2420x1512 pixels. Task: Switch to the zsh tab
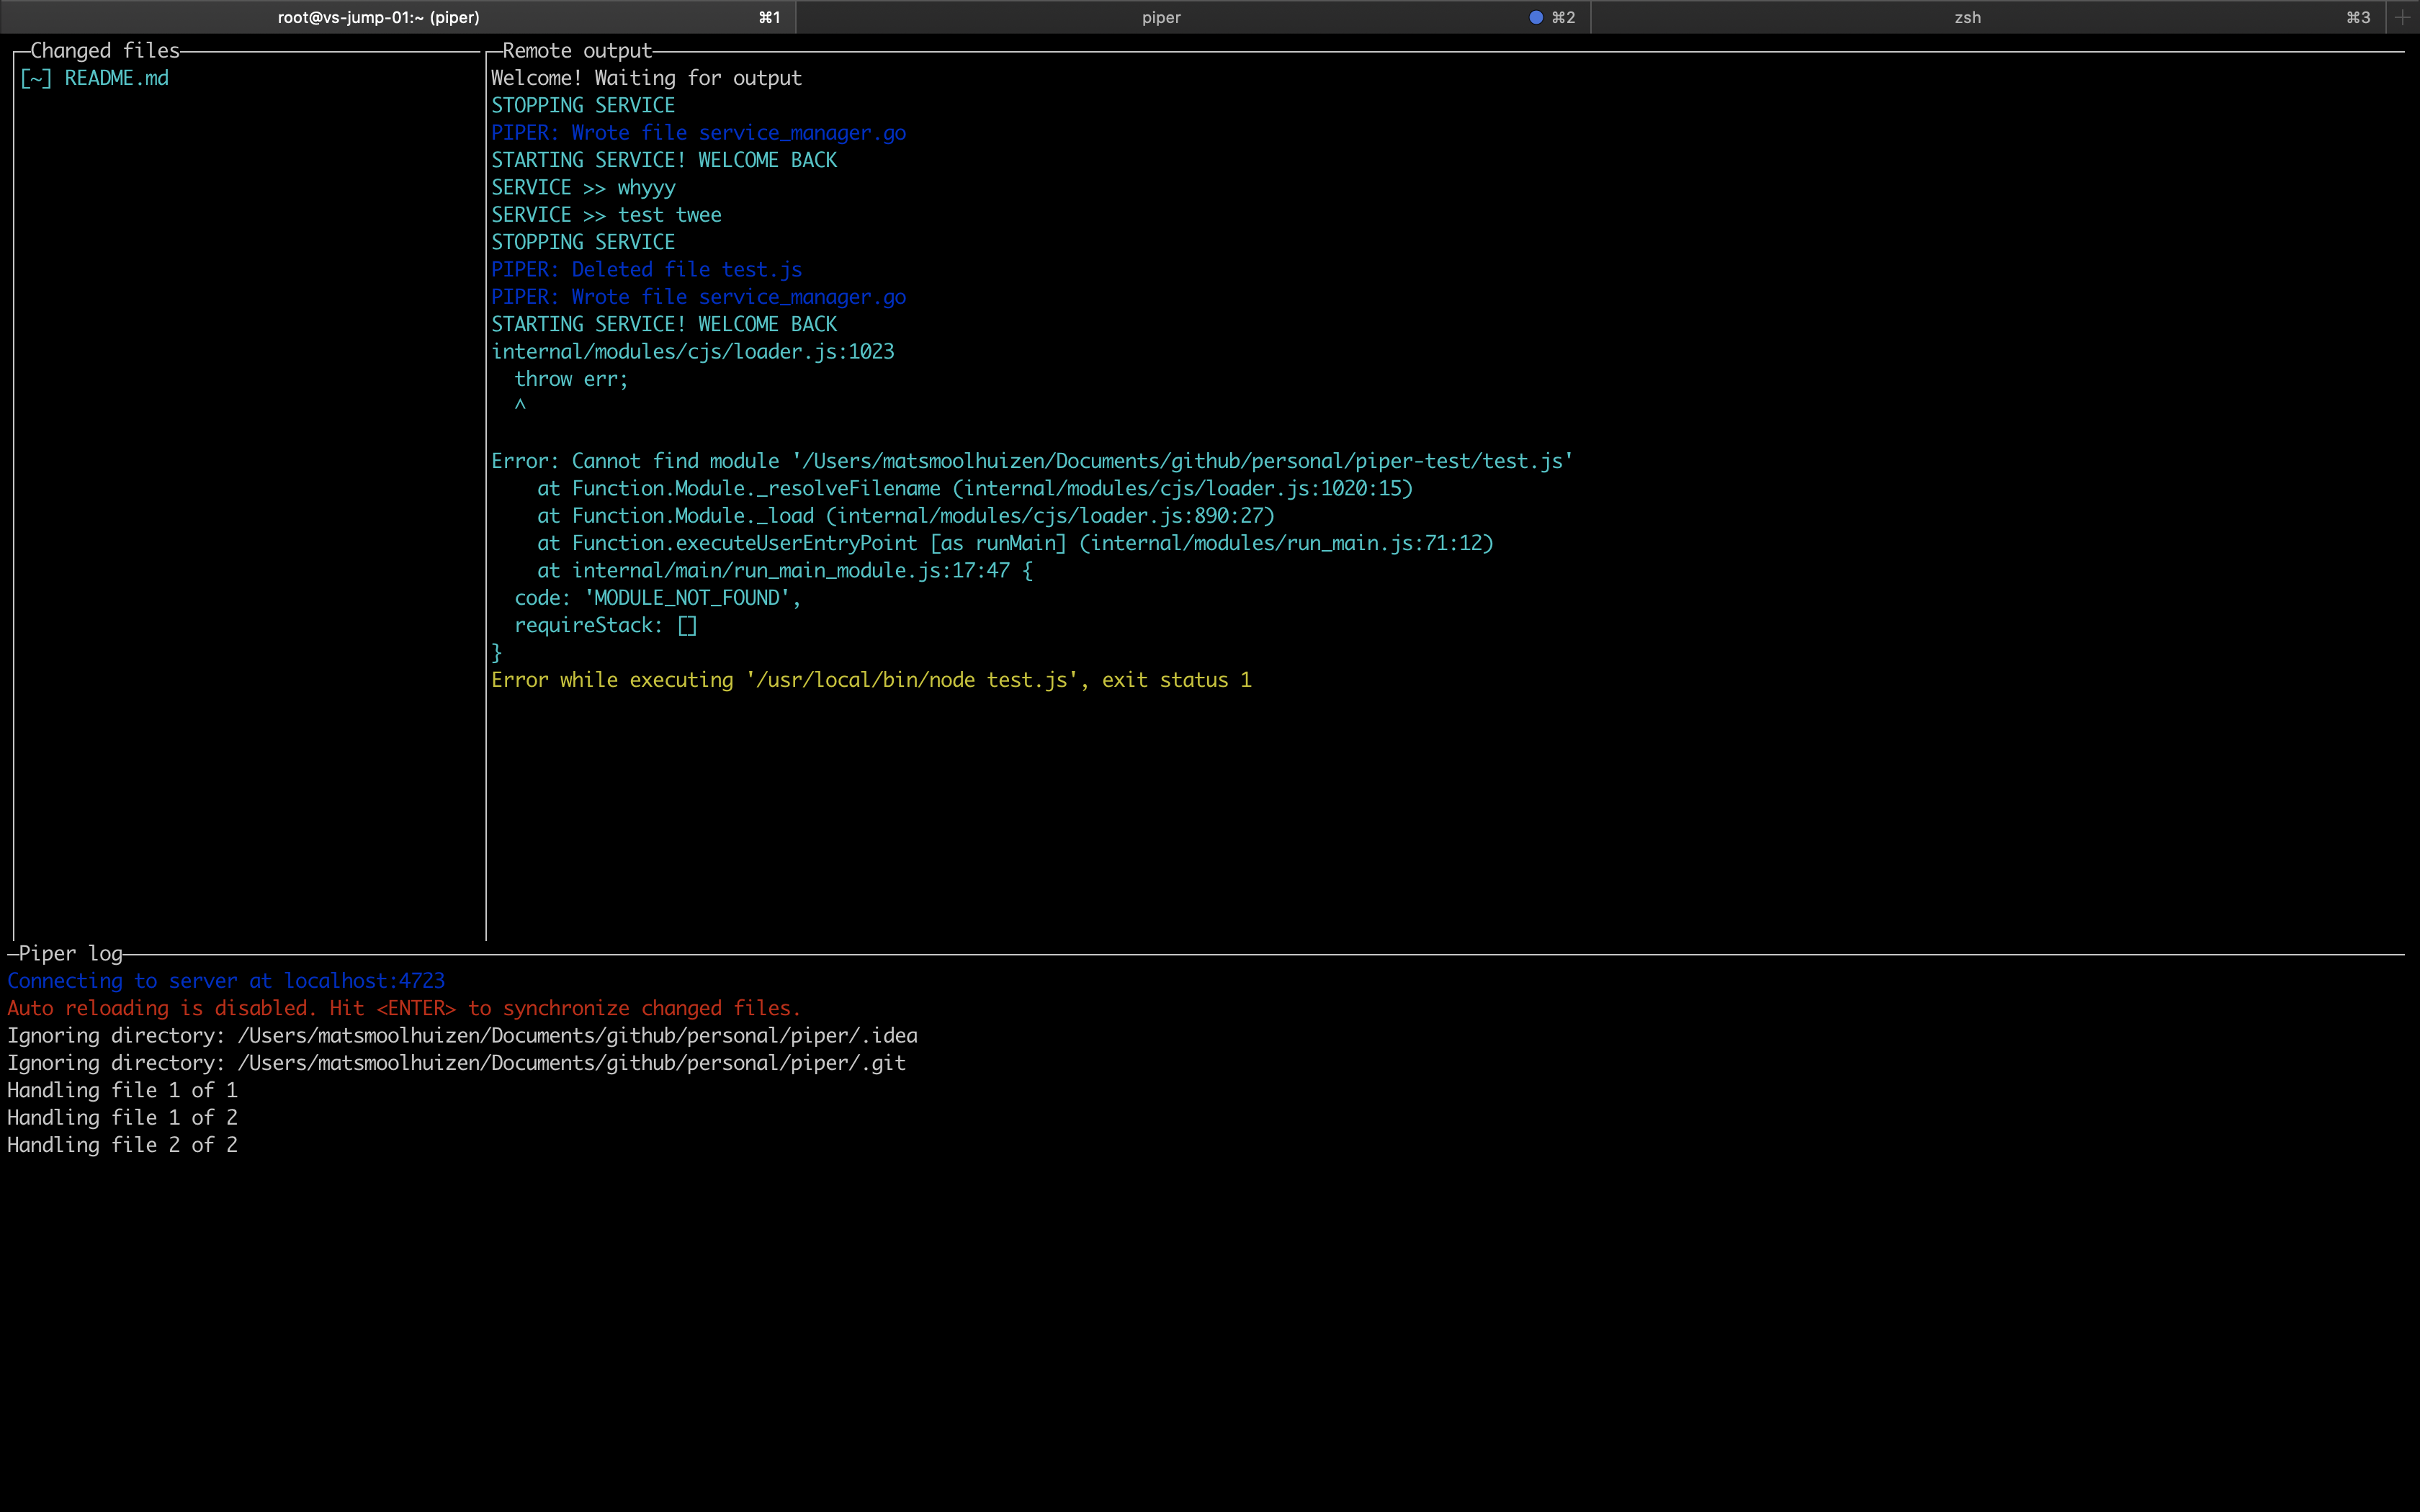click(1967, 17)
